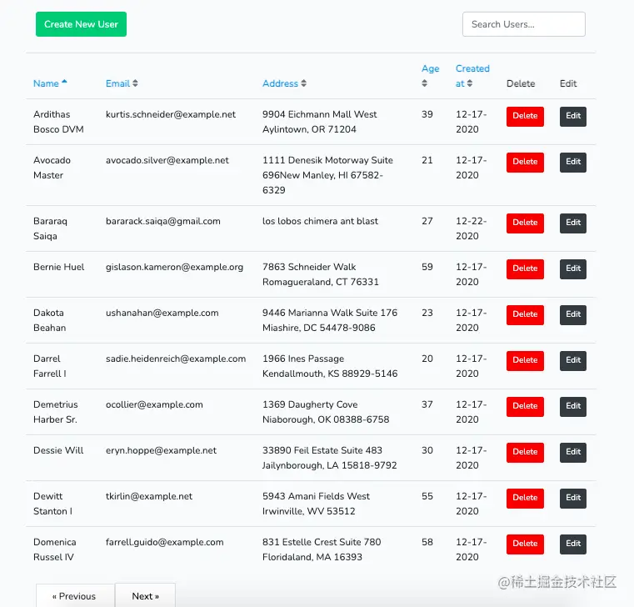Viewport: 634px width, 607px height.
Task: Click age value 58 for Domenica Russel
Action: (427, 542)
